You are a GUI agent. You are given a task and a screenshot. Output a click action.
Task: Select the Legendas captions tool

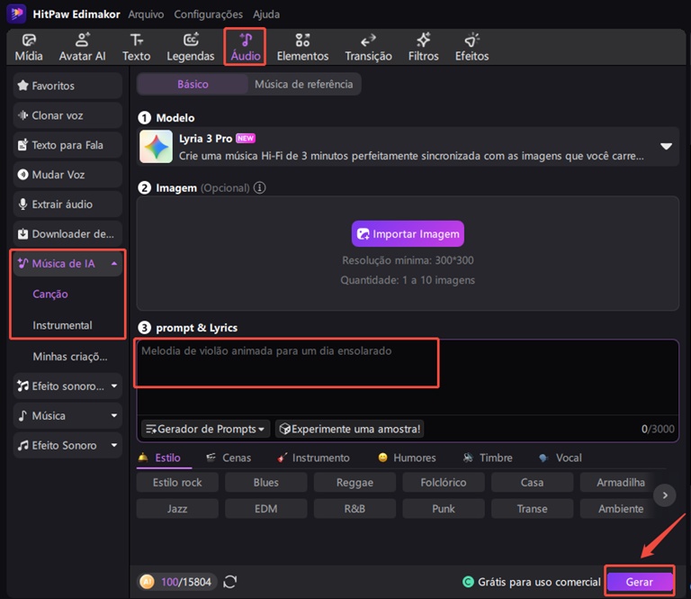click(191, 47)
